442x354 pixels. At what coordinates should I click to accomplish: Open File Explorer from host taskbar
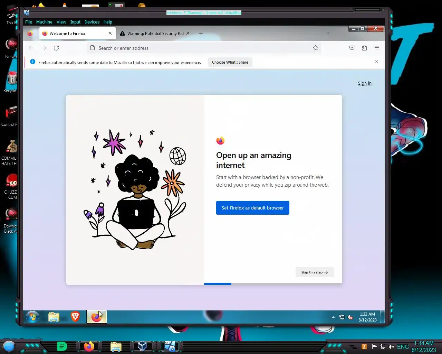116,346
